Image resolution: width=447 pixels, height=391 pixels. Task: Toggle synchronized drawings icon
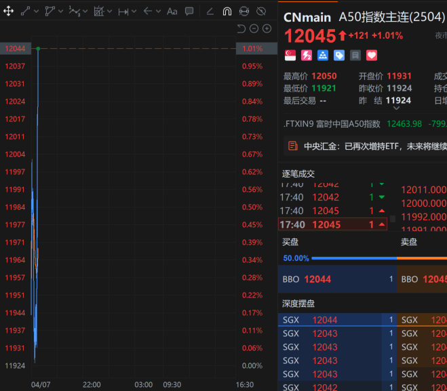tap(244, 12)
